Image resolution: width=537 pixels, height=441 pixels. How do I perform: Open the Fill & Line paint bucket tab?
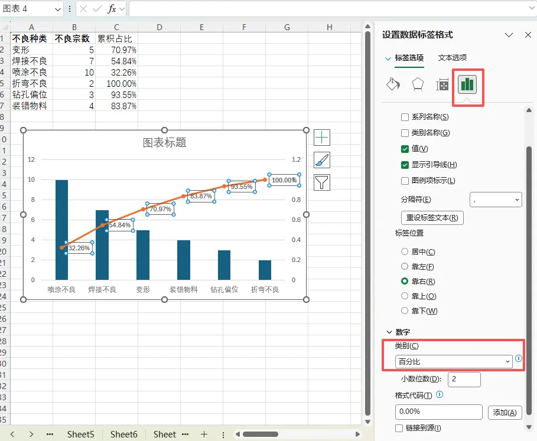point(393,84)
